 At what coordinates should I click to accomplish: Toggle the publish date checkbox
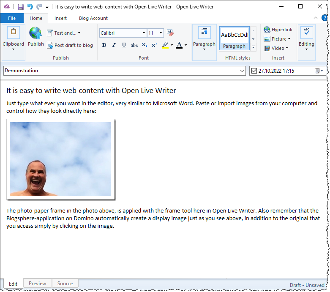coord(254,71)
